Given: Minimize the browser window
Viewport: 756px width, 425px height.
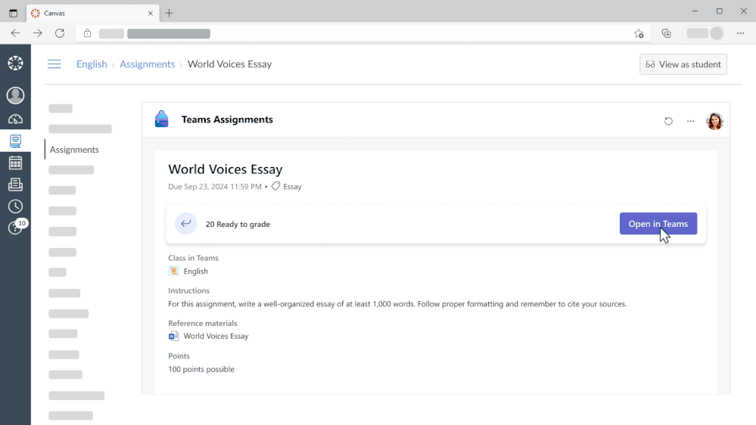Looking at the screenshot, I should click(x=695, y=11).
